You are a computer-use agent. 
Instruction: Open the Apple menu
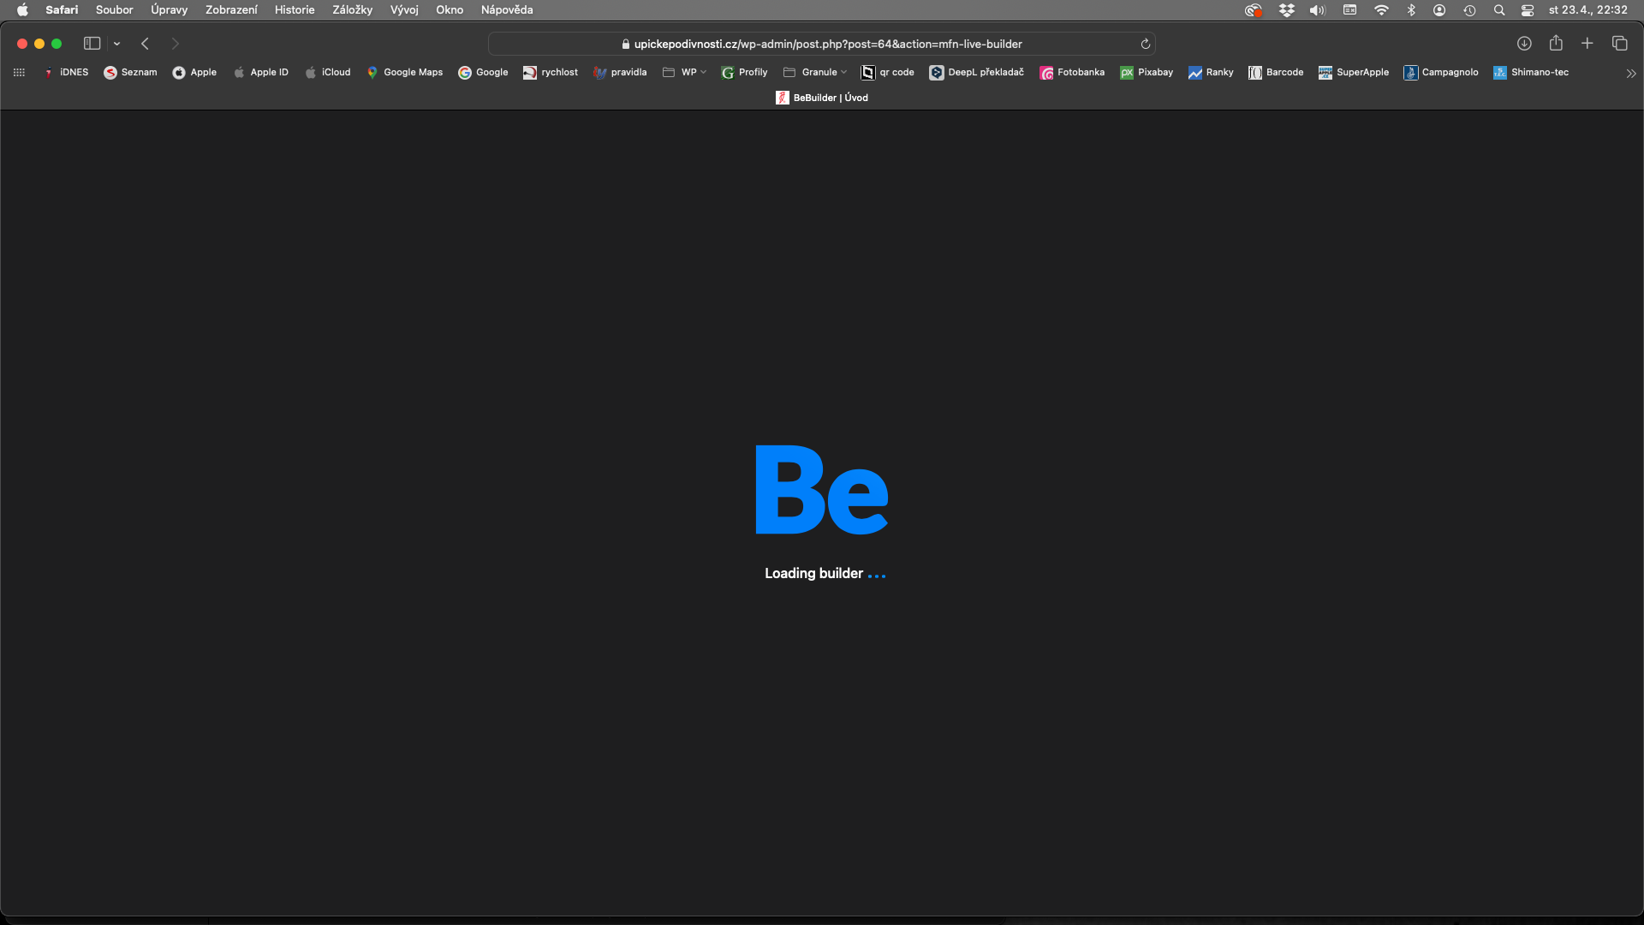click(22, 10)
